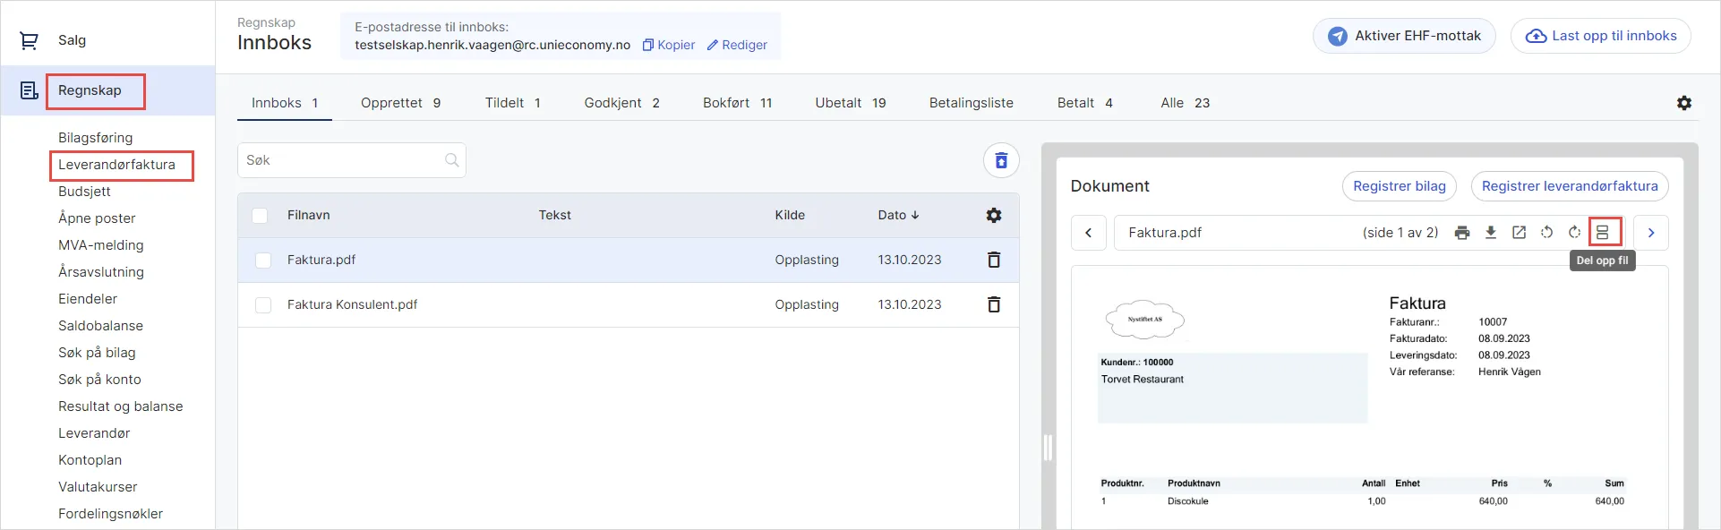The width and height of the screenshot is (1721, 530).
Task: Switch to the Bokført tab
Action: point(737,103)
